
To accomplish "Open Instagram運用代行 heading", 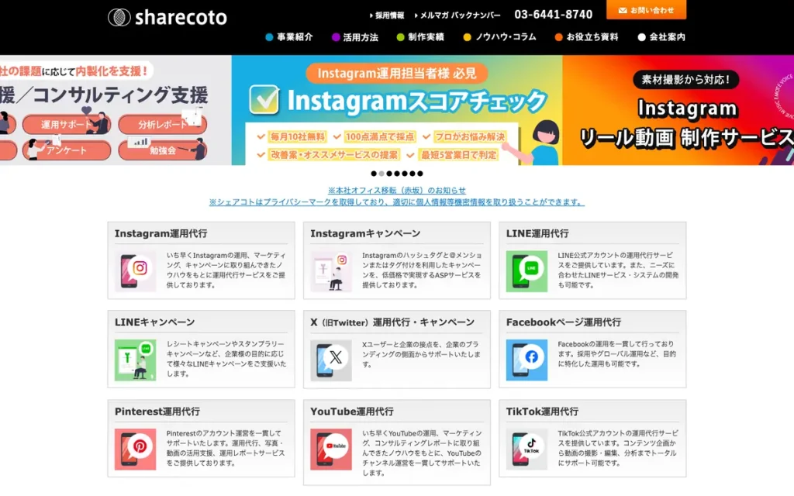I will tap(161, 233).
